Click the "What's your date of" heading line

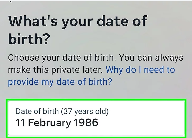point(77,22)
